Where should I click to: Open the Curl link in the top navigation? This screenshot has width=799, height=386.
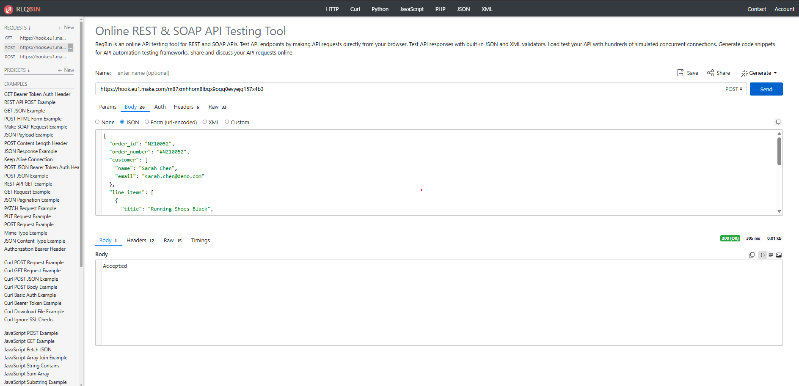click(355, 9)
